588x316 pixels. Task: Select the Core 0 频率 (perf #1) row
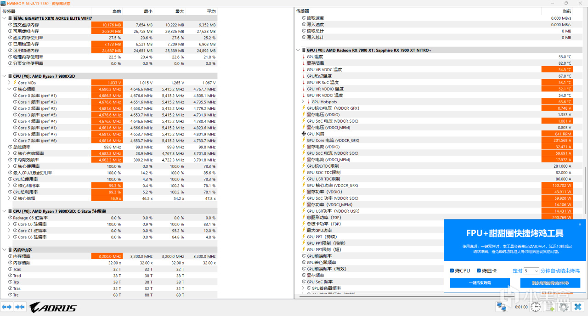(x=108, y=96)
